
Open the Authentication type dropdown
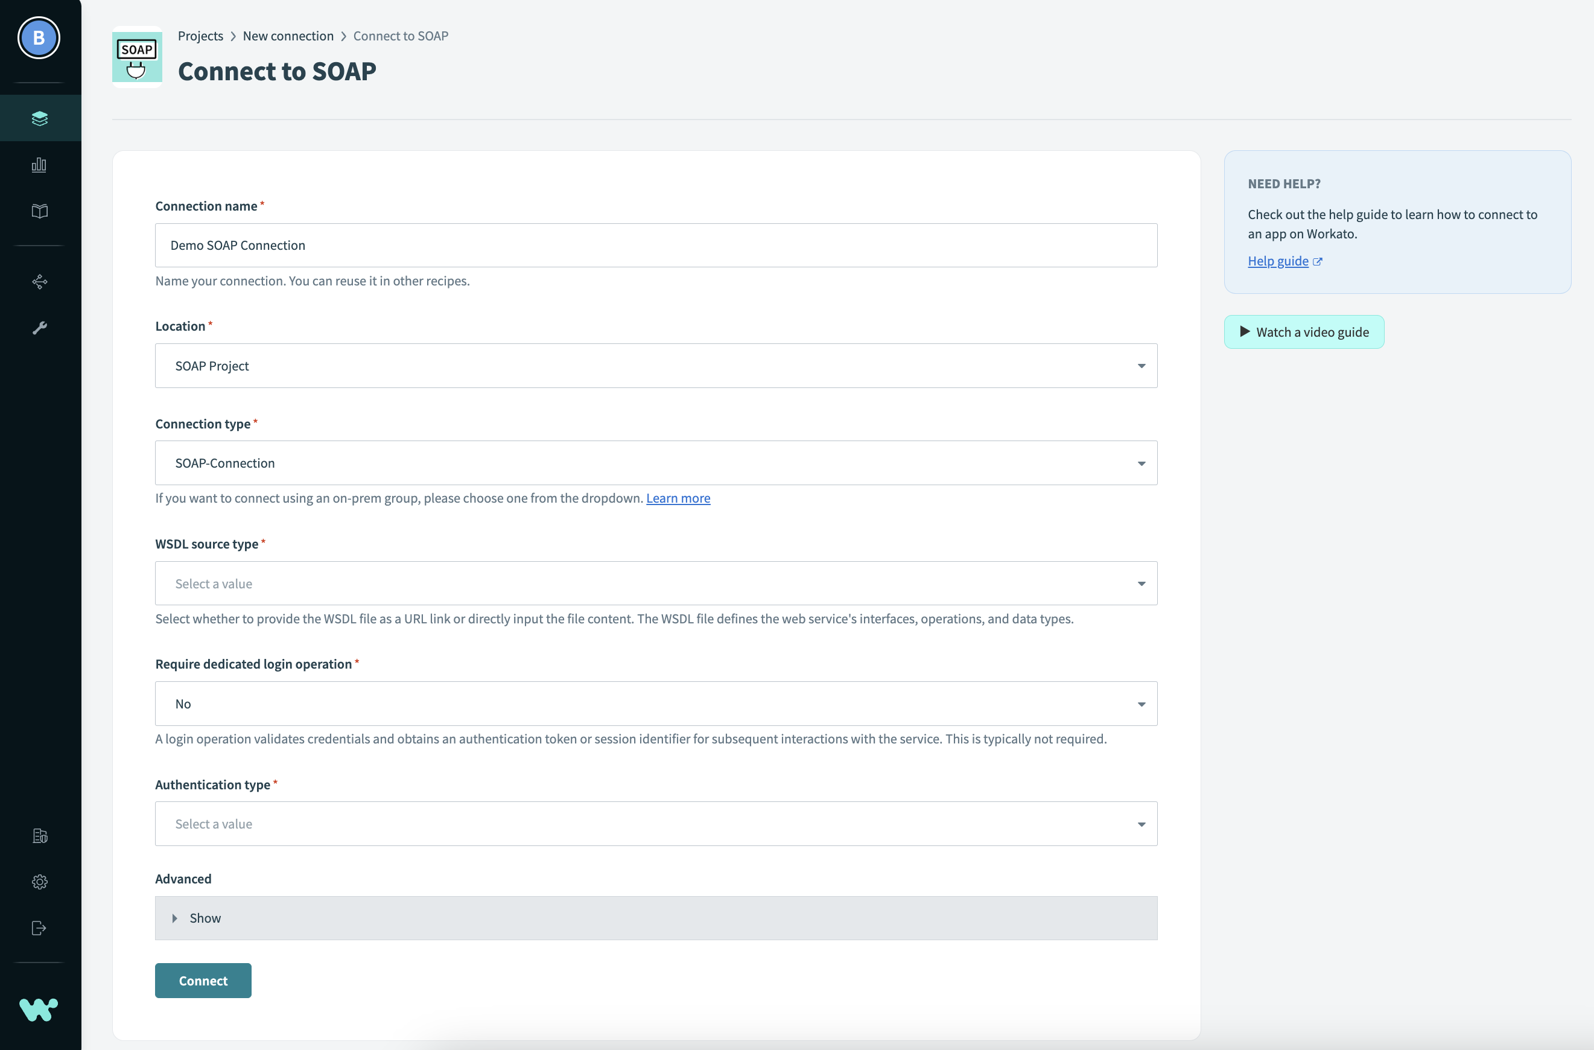click(656, 824)
